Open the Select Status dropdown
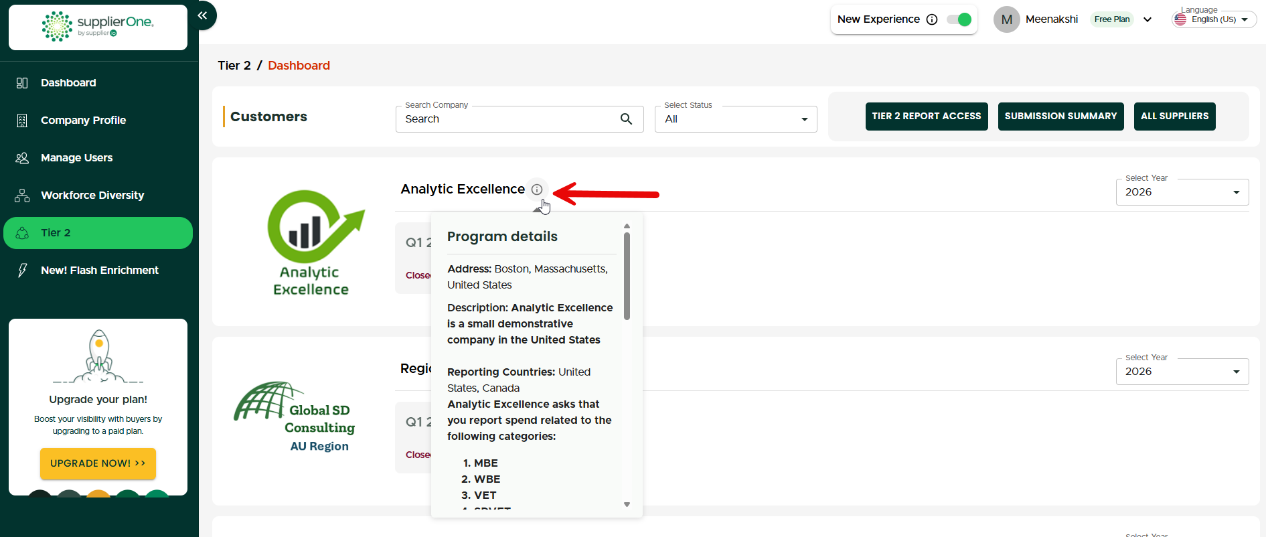Screen dimensions: 1266x537 (x=736, y=119)
